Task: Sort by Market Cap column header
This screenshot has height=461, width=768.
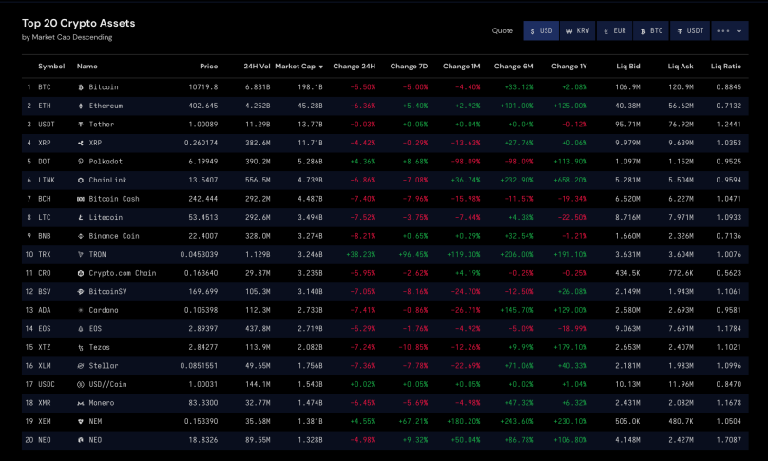Action: point(298,67)
